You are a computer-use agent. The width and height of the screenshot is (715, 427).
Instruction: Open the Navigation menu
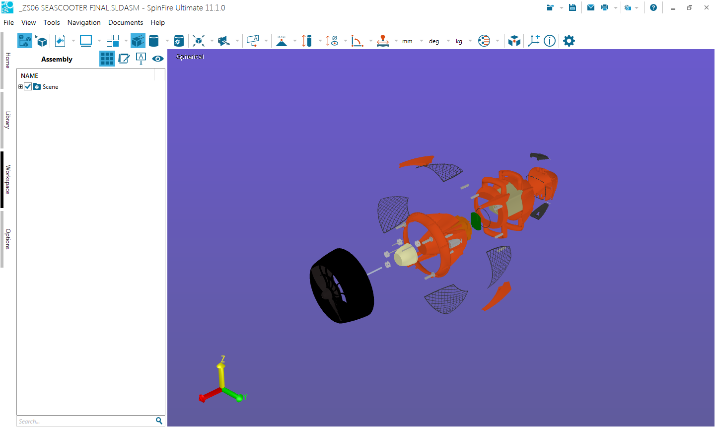(84, 22)
